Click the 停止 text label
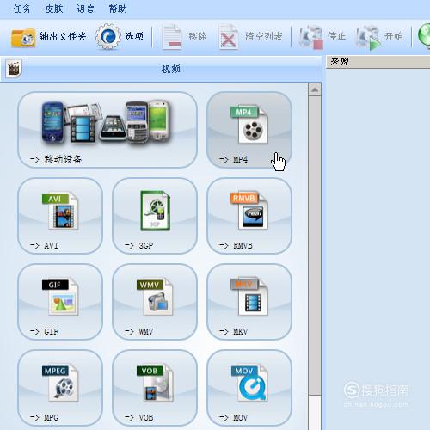This screenshot has height=430, width=430. point(336,36)
